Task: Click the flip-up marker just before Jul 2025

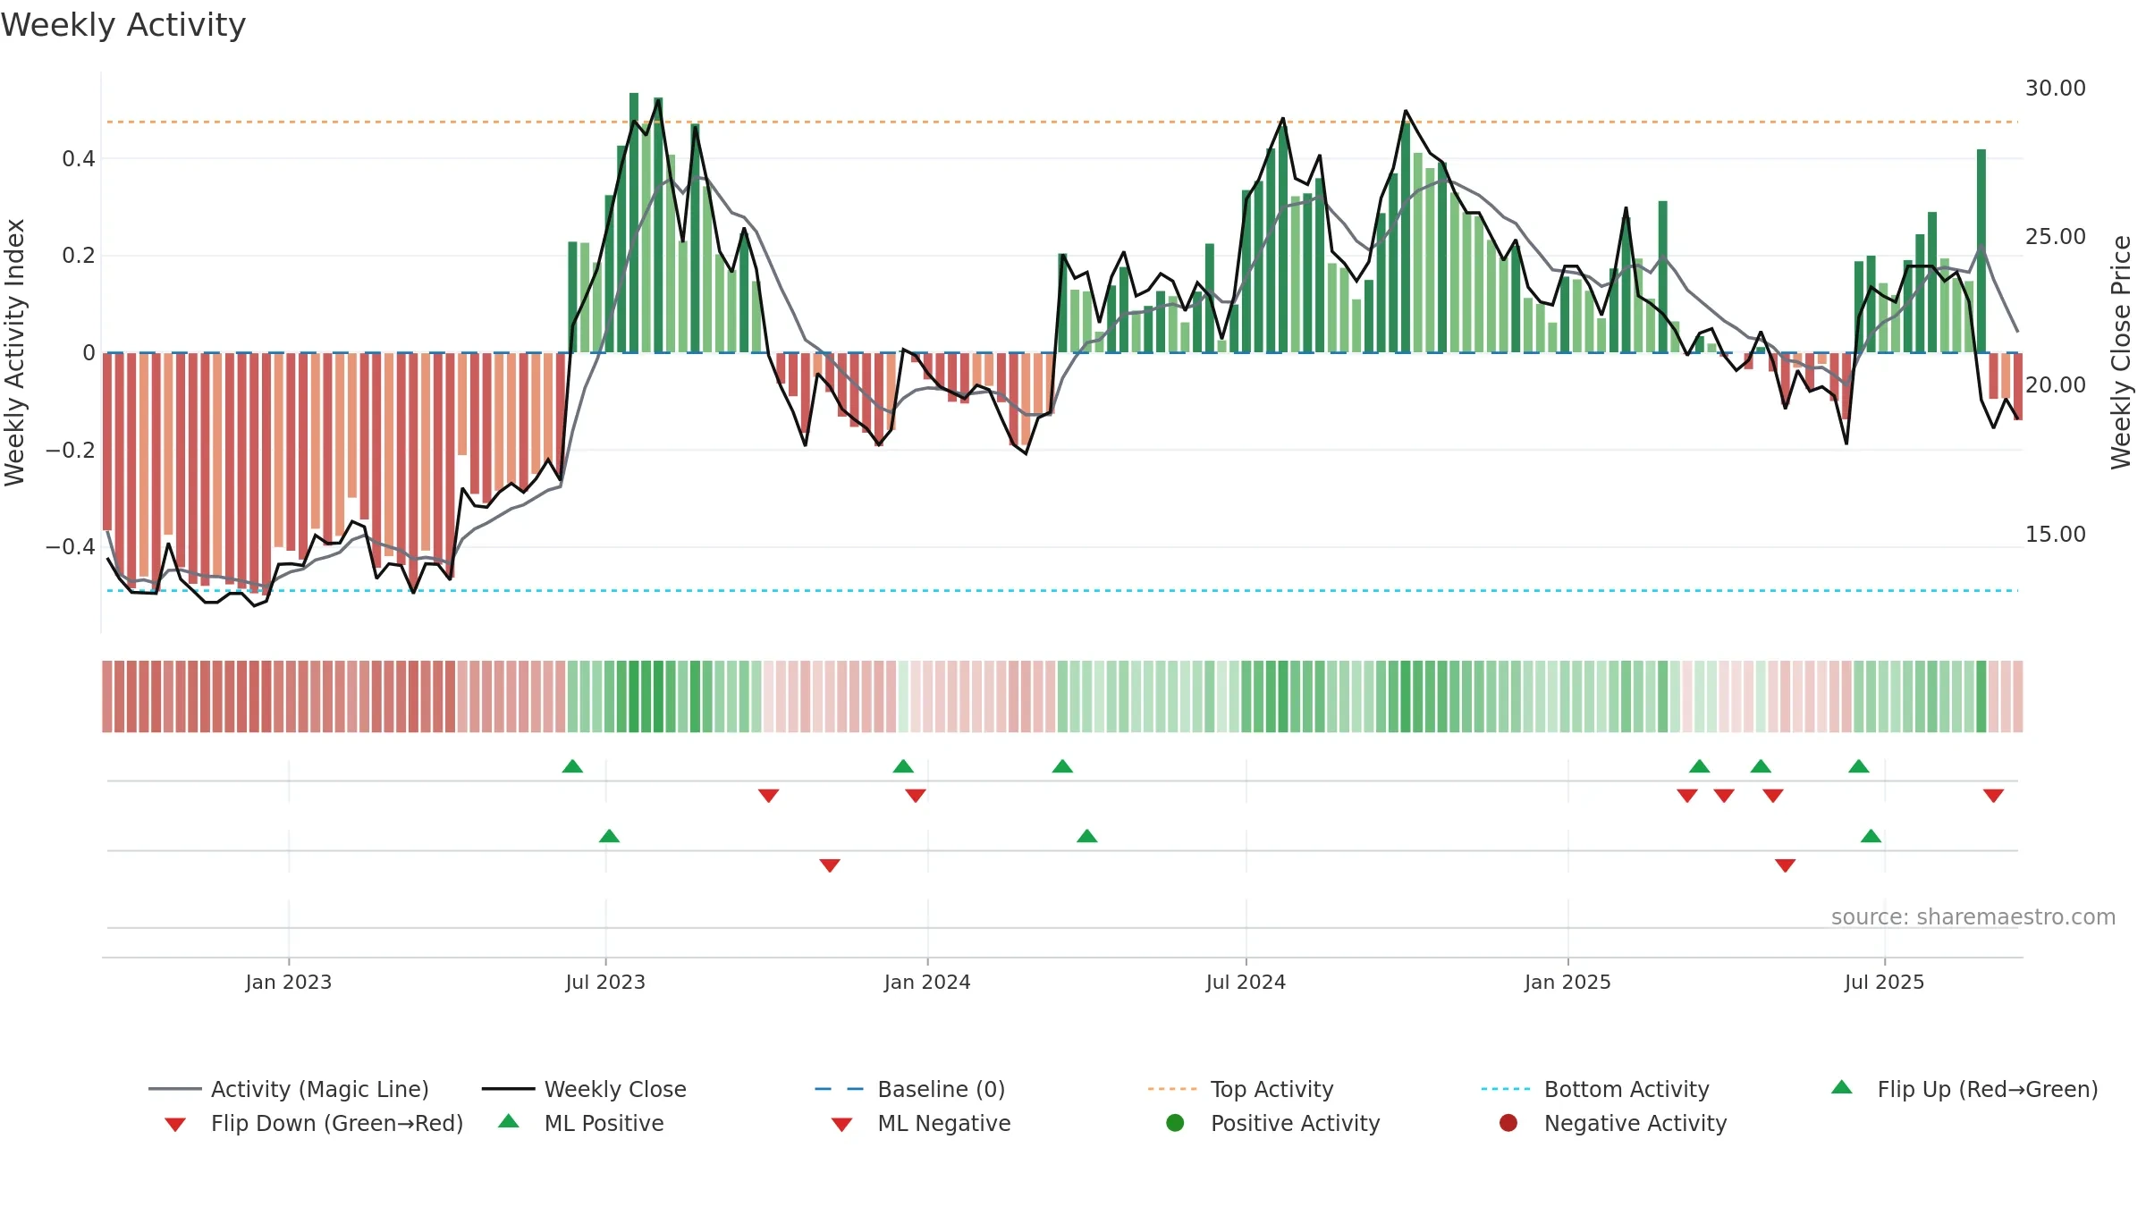Action: tap(1859, 766)
